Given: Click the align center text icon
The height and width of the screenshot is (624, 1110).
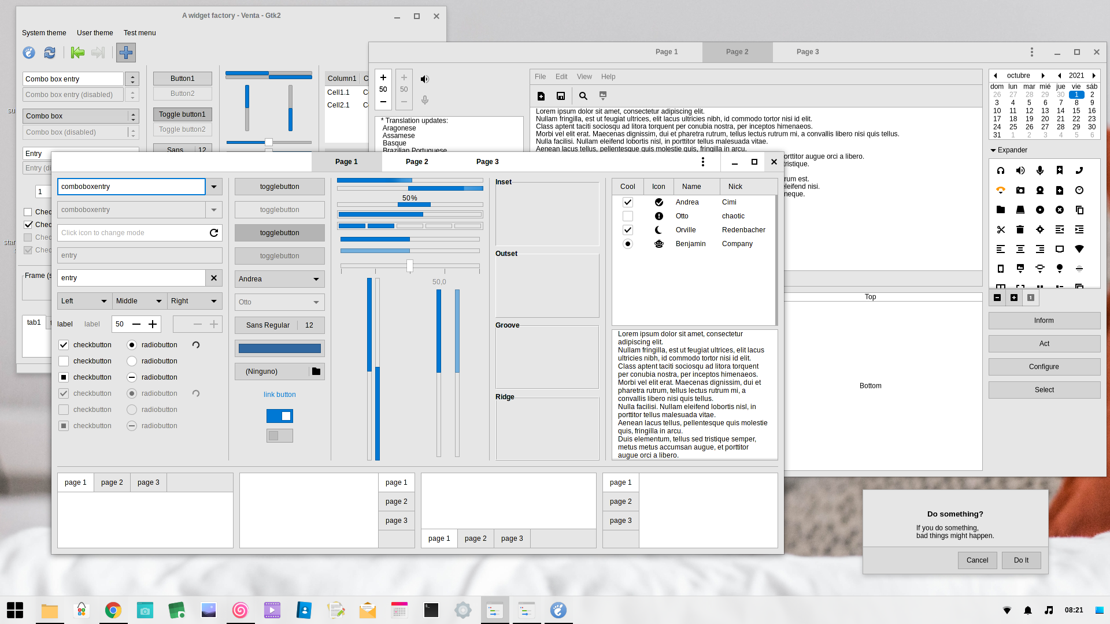Looking at the screenshot, I should [x=1020, y=249].
